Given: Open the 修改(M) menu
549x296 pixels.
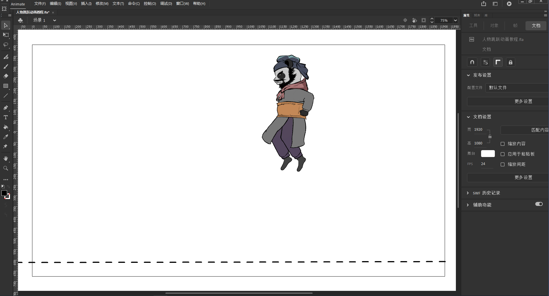Looking at the screenshot, I should pos(102,4).
